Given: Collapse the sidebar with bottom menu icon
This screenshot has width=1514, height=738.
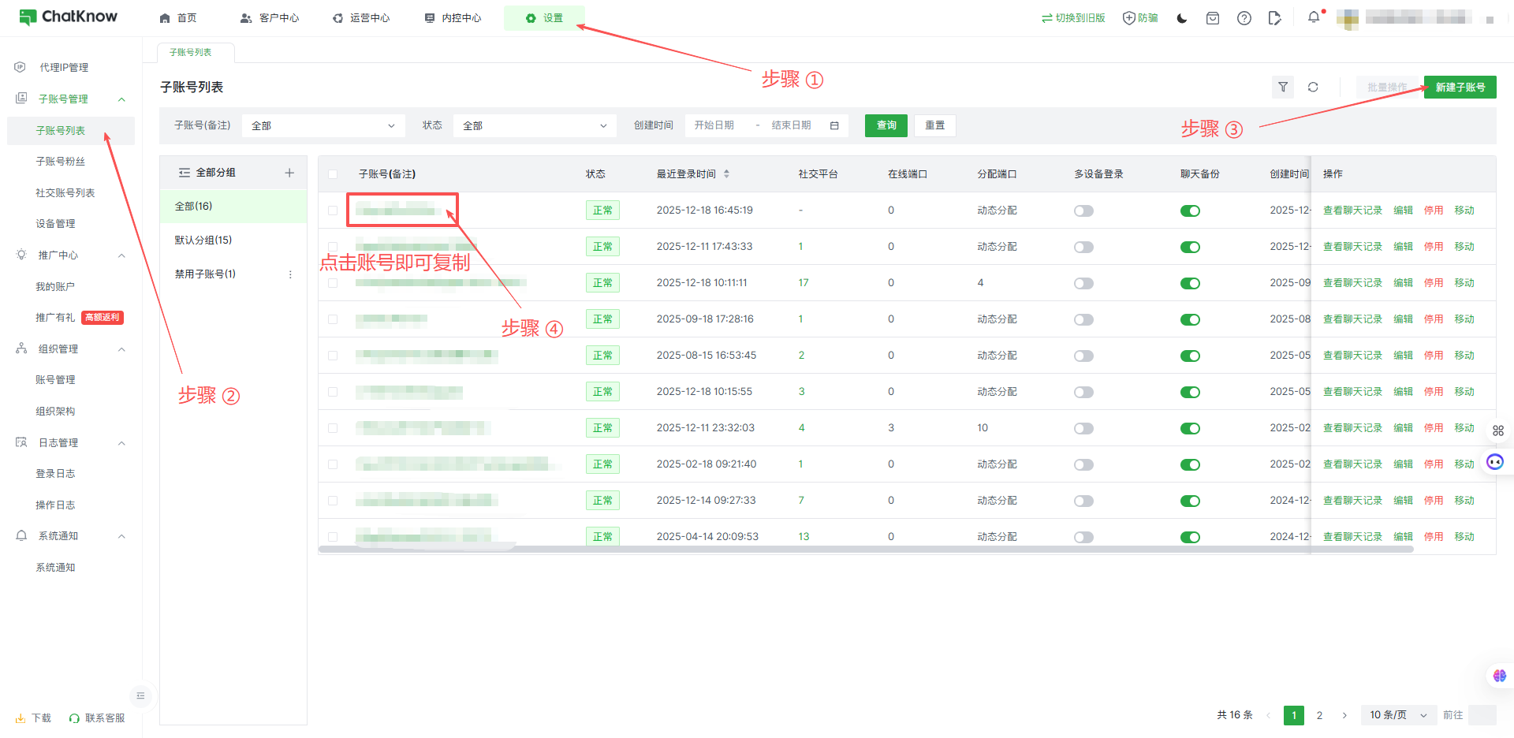Looking at the screenshot, I should tap(140, 695).
